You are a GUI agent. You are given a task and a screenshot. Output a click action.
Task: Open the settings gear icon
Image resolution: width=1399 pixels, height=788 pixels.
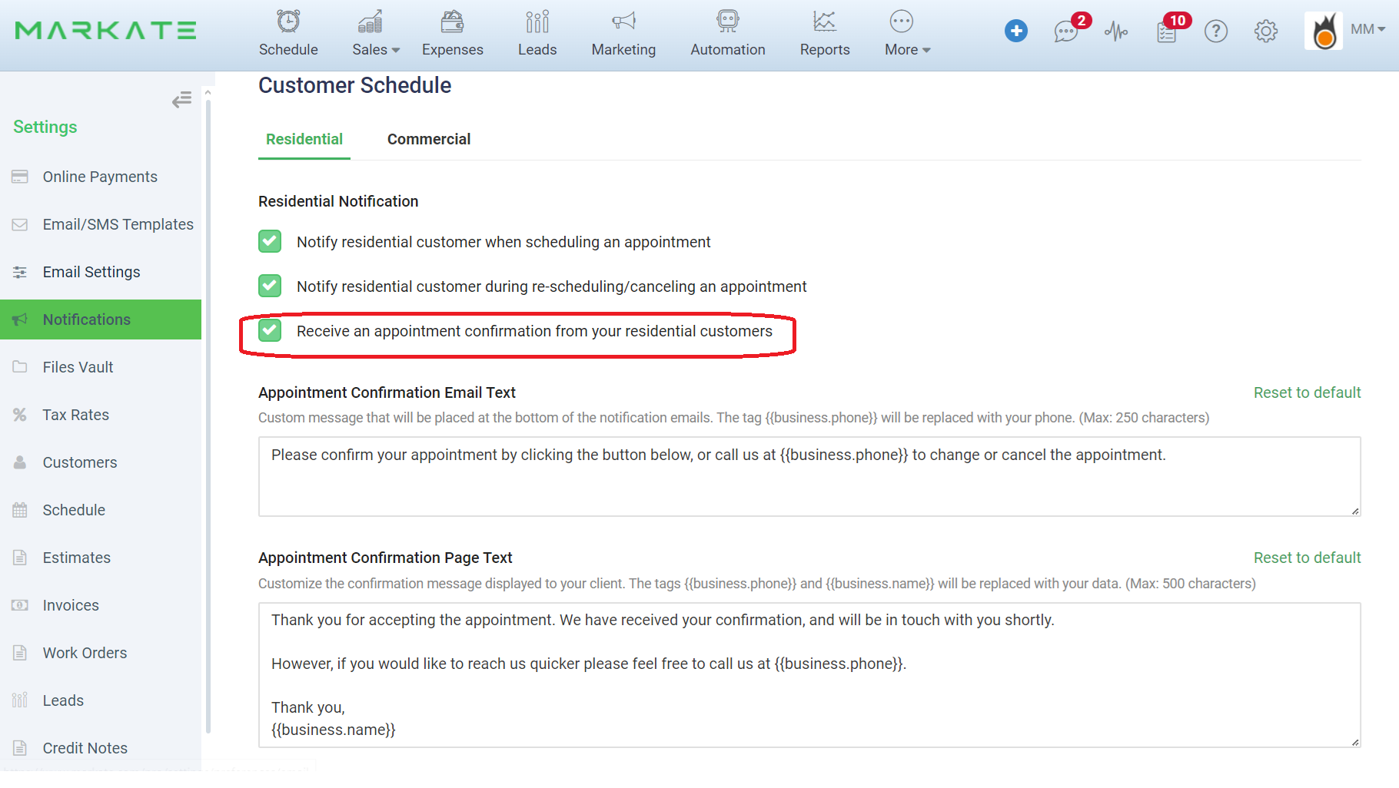[x=1266, y=31]
